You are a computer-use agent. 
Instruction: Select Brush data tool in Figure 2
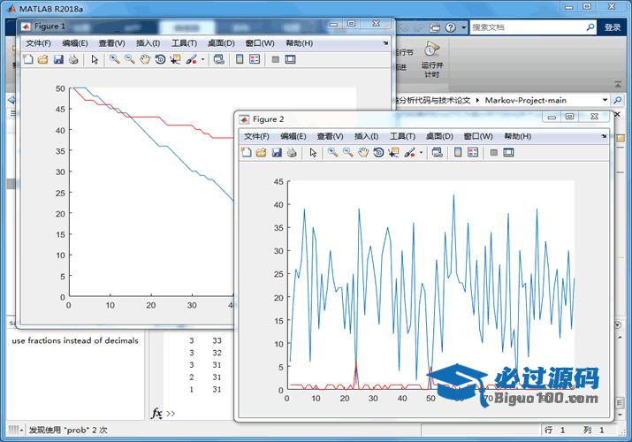409,152
